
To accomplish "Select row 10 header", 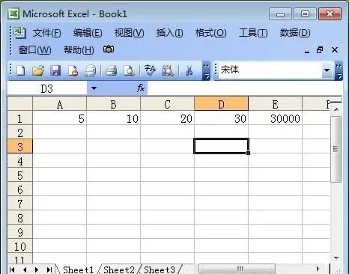I will click(x=20, y=246).
